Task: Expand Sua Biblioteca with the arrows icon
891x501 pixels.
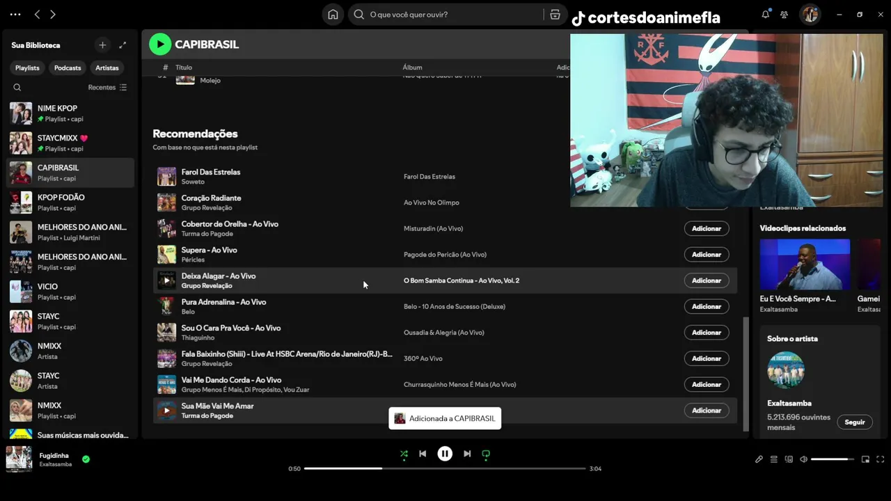Action: pyautogui.click(x=123, y=45)
